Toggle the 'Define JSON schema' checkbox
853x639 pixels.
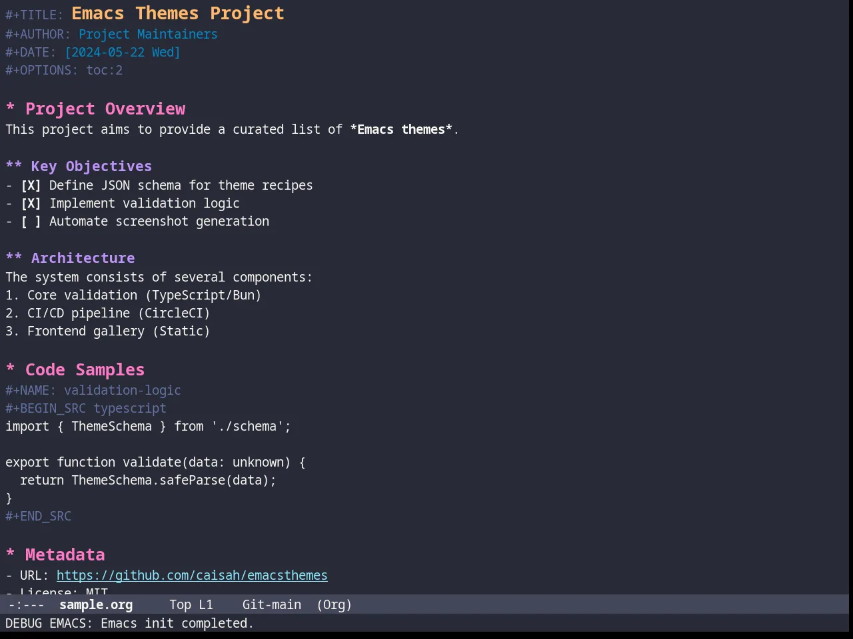pos(31,185)
